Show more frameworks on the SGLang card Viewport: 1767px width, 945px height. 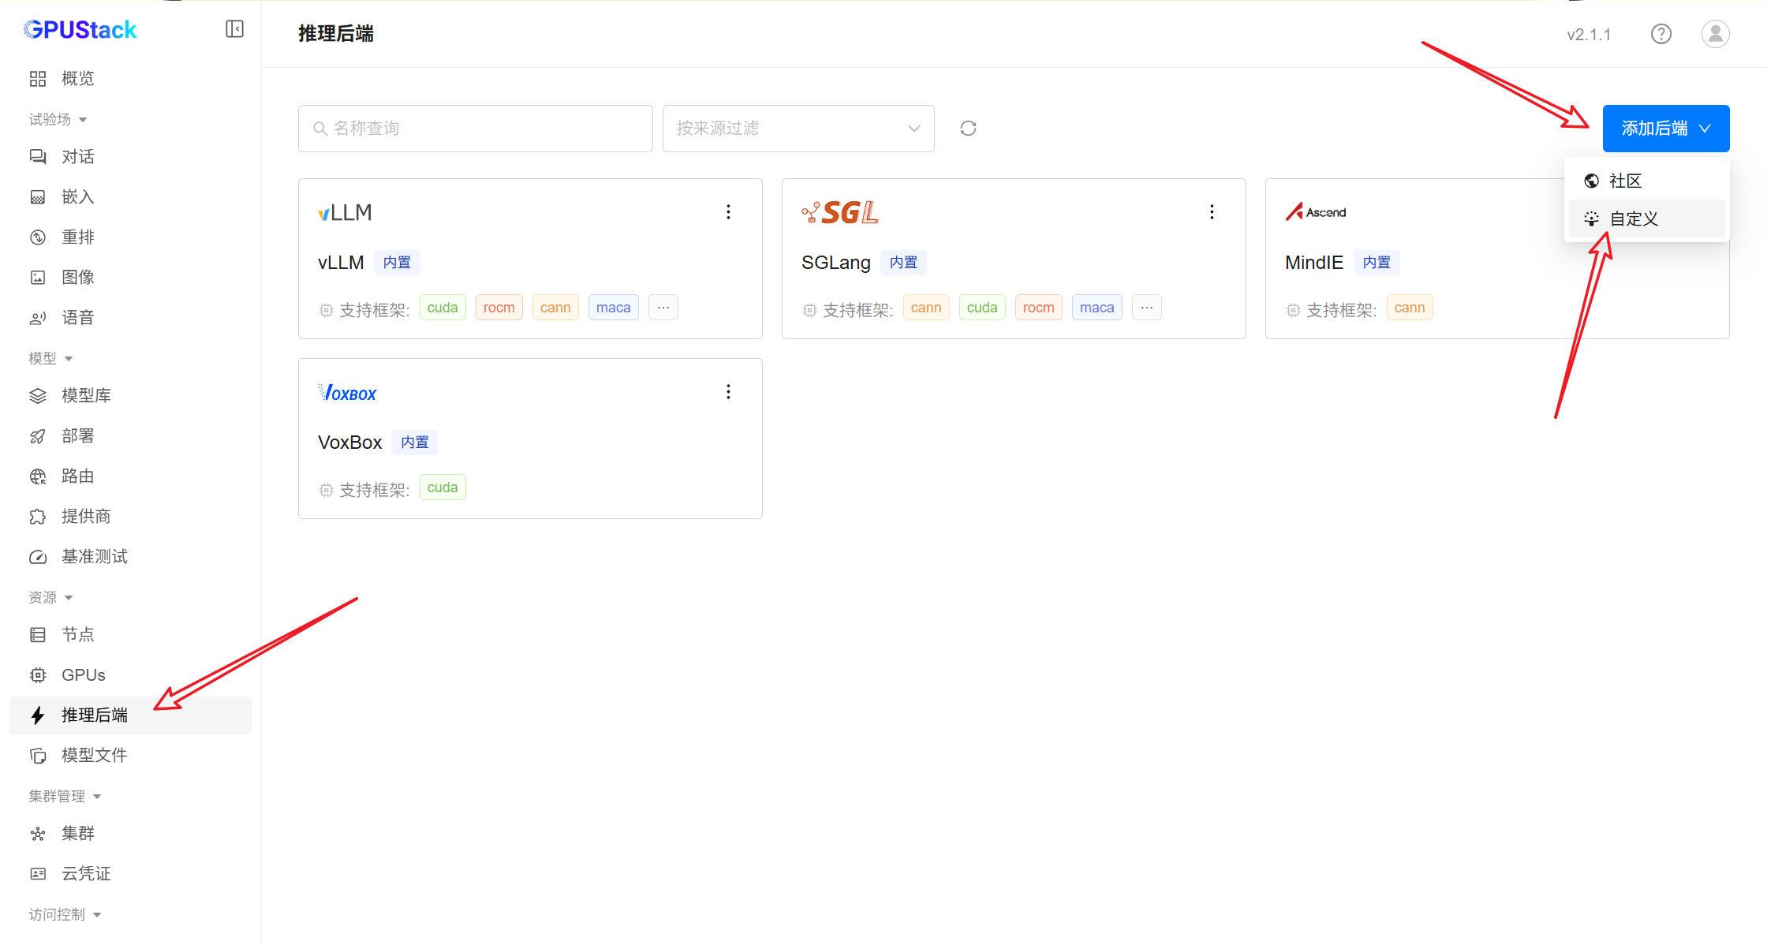[1146, 308]
